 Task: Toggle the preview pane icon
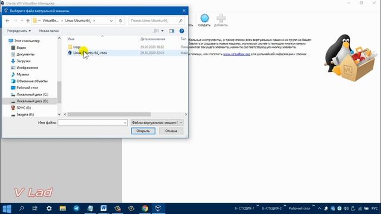pos(171,31)
